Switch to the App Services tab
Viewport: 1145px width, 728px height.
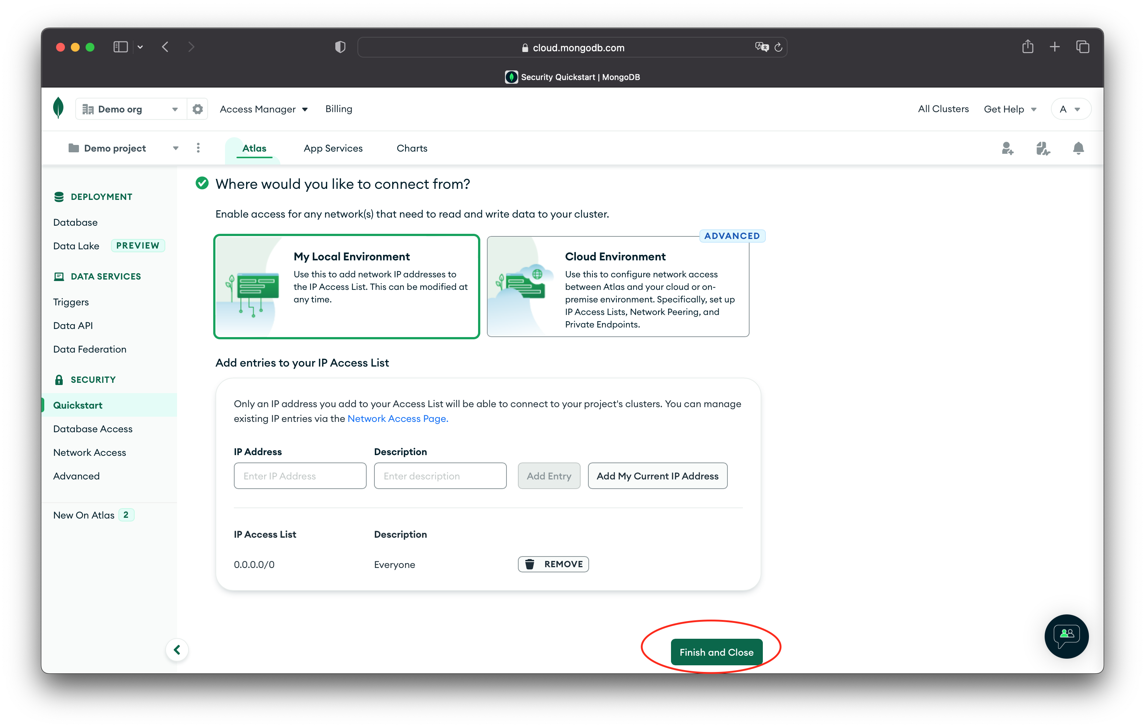tap(333, 148)
